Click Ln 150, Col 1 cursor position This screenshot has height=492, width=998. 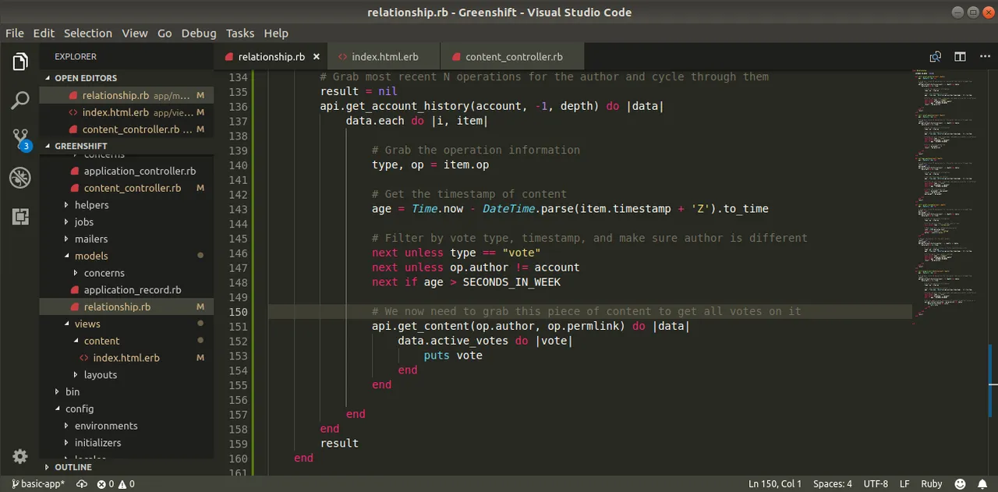pos(775,484)
